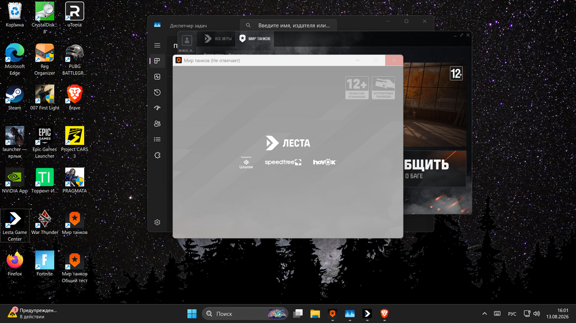Viewport: 576px width, 323px height.
Task: Select Мир танков Общий тест desktop icon
Action: click(x=74, y=267)
